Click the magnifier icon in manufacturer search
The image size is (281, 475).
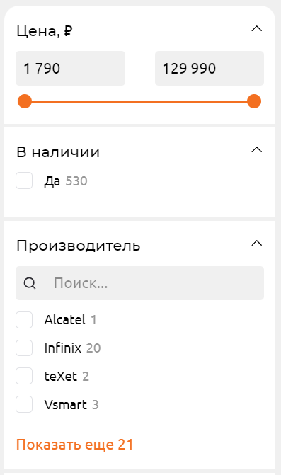click(x=30, y=284)
